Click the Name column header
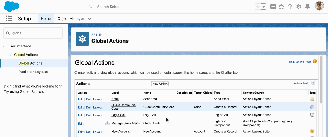This screenshot has width=328, height=137. pos(147,93)
